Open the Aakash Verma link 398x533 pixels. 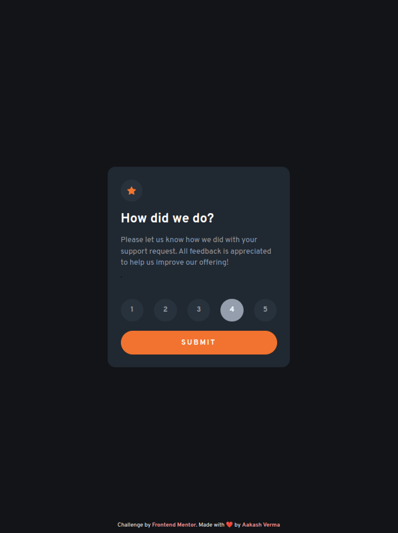point(261,525)
